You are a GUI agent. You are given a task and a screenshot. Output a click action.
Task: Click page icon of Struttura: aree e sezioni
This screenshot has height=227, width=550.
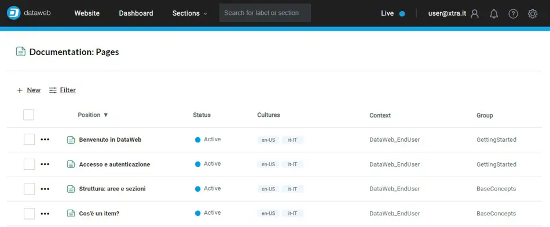pos(71,189)
